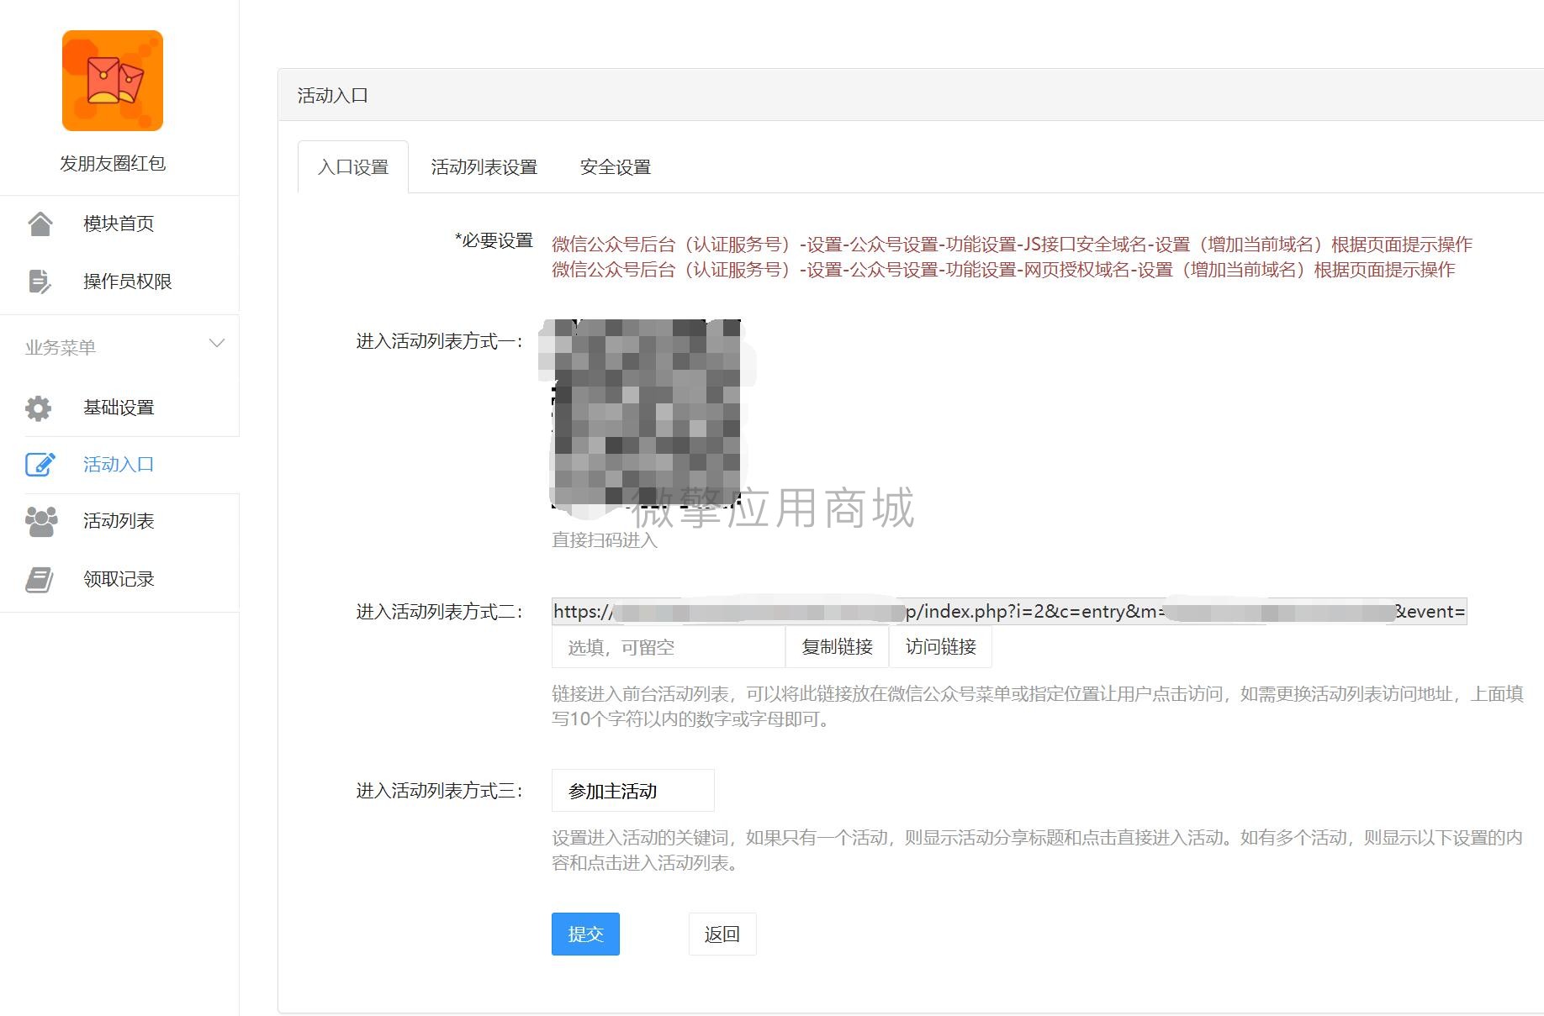Click the 直接扫码进入 hint text
The image size is (1544, 1016).
pyautogui.click(x=605, y=540)
